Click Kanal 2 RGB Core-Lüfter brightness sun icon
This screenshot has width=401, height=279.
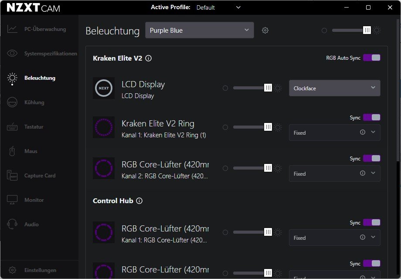point(278,168)
